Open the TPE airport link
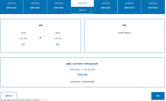 coord(23,44)
